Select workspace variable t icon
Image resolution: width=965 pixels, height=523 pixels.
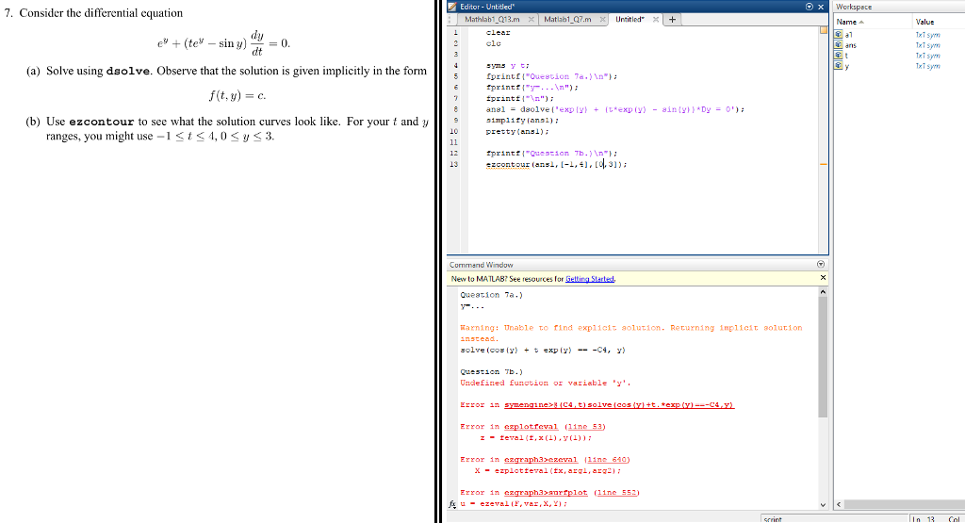838,56
